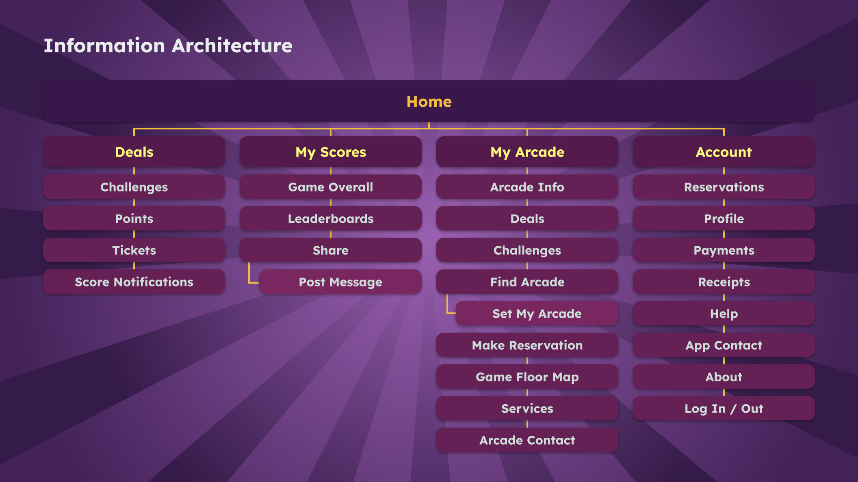
Task: Expand the My Scores branch
Action: (x=331, y=152)
